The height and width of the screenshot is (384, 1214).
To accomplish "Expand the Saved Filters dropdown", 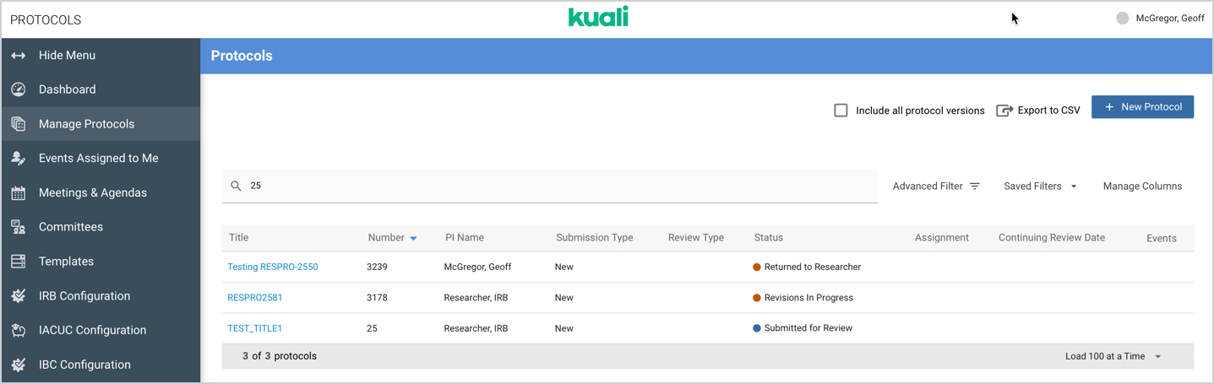I will click(x=1040, y=187).
